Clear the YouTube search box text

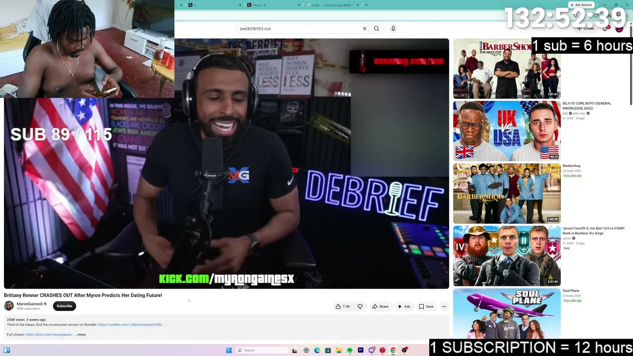pos(364,29)
